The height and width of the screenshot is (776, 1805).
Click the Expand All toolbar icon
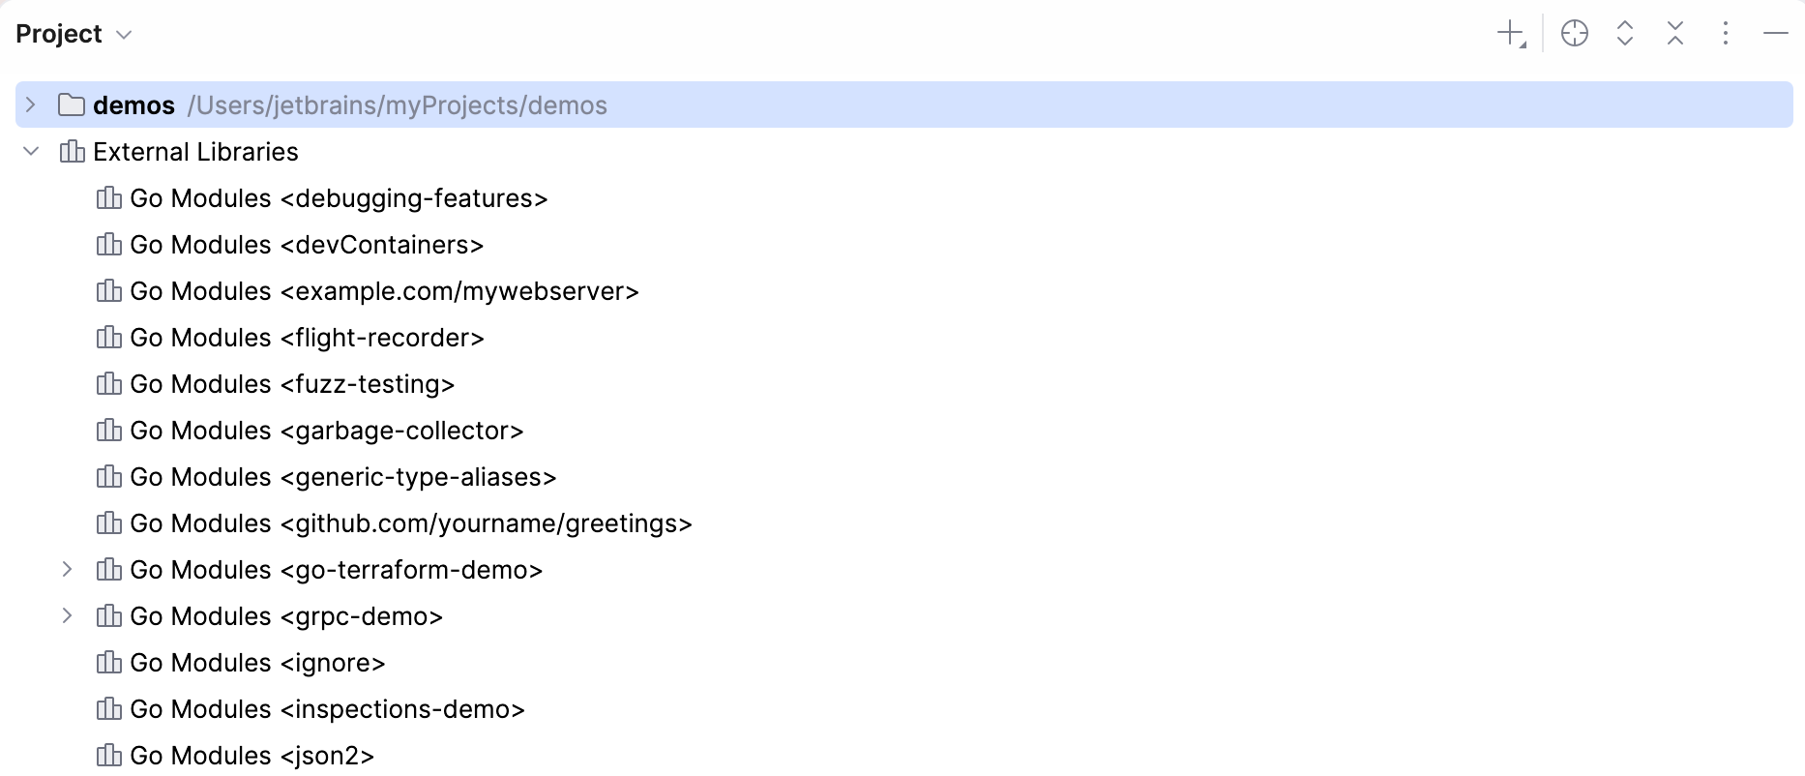pos(1625,33)
